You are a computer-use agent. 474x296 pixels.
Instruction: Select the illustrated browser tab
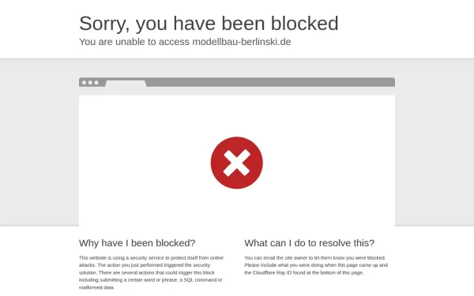[126, 84]
